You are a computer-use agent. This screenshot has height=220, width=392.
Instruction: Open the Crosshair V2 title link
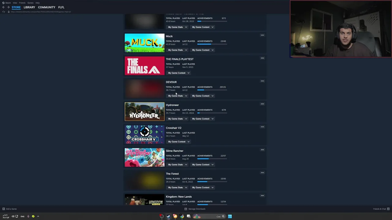coord(174,128)
